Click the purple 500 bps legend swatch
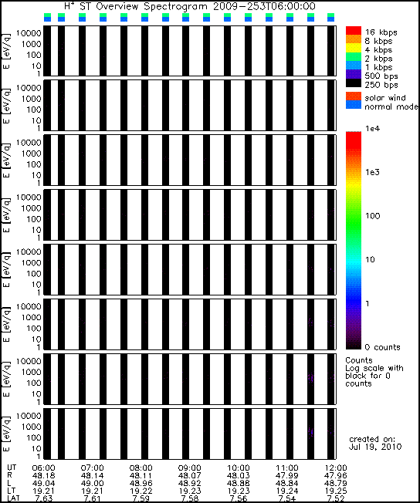Image resolution: width=420 pixels, height=503 pixels. click(353, 74)
